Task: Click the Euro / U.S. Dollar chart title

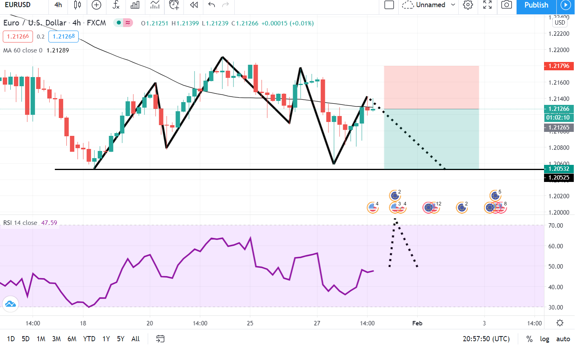Action: 35,23
